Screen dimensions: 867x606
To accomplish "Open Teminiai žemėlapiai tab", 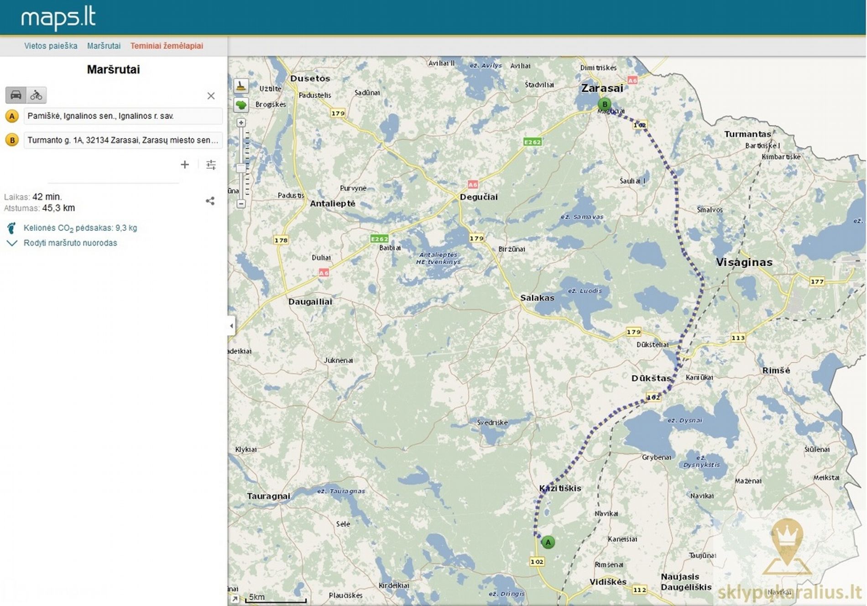I will coord(167,46).
